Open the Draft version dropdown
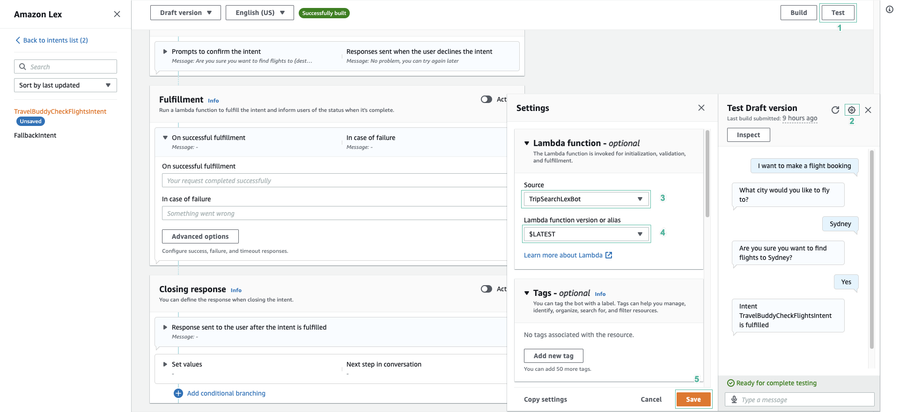899x412 pixels. pyautogui.click(x=186, y=13)
